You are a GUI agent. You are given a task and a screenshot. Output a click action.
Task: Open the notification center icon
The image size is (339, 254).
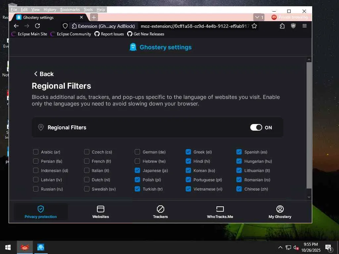329,248
